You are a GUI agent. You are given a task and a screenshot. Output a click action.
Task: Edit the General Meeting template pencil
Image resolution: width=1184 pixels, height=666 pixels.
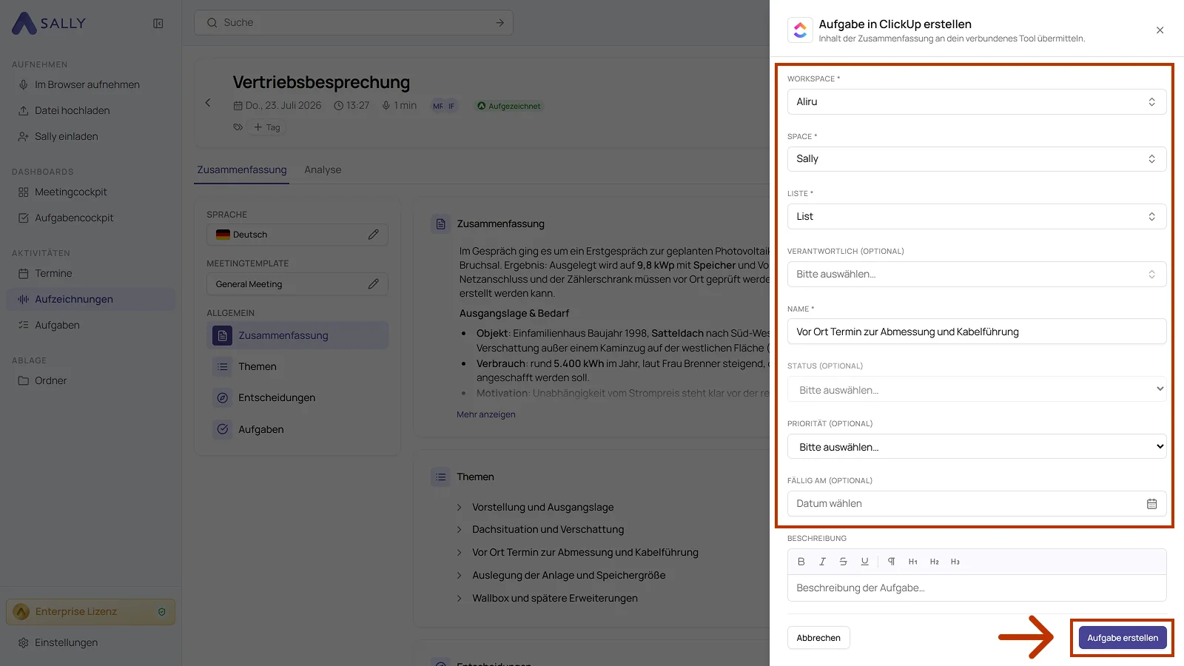click(373, 284)
